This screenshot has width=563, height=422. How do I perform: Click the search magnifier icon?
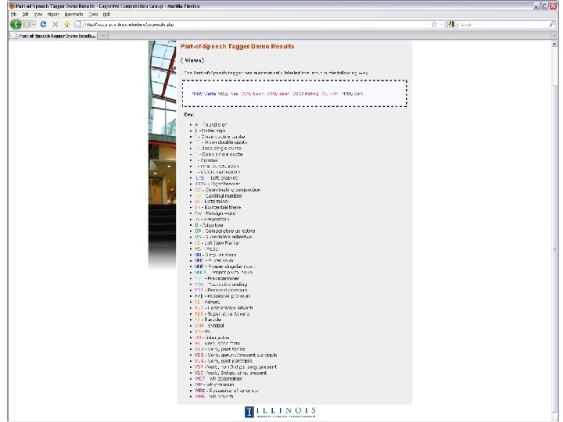[552, 24]
